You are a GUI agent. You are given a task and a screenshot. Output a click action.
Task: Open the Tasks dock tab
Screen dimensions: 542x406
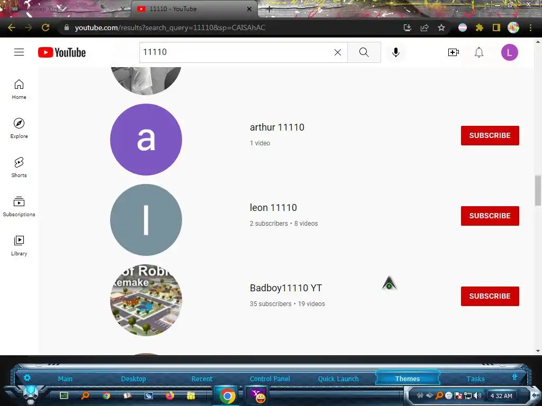(x=476, y=379)
